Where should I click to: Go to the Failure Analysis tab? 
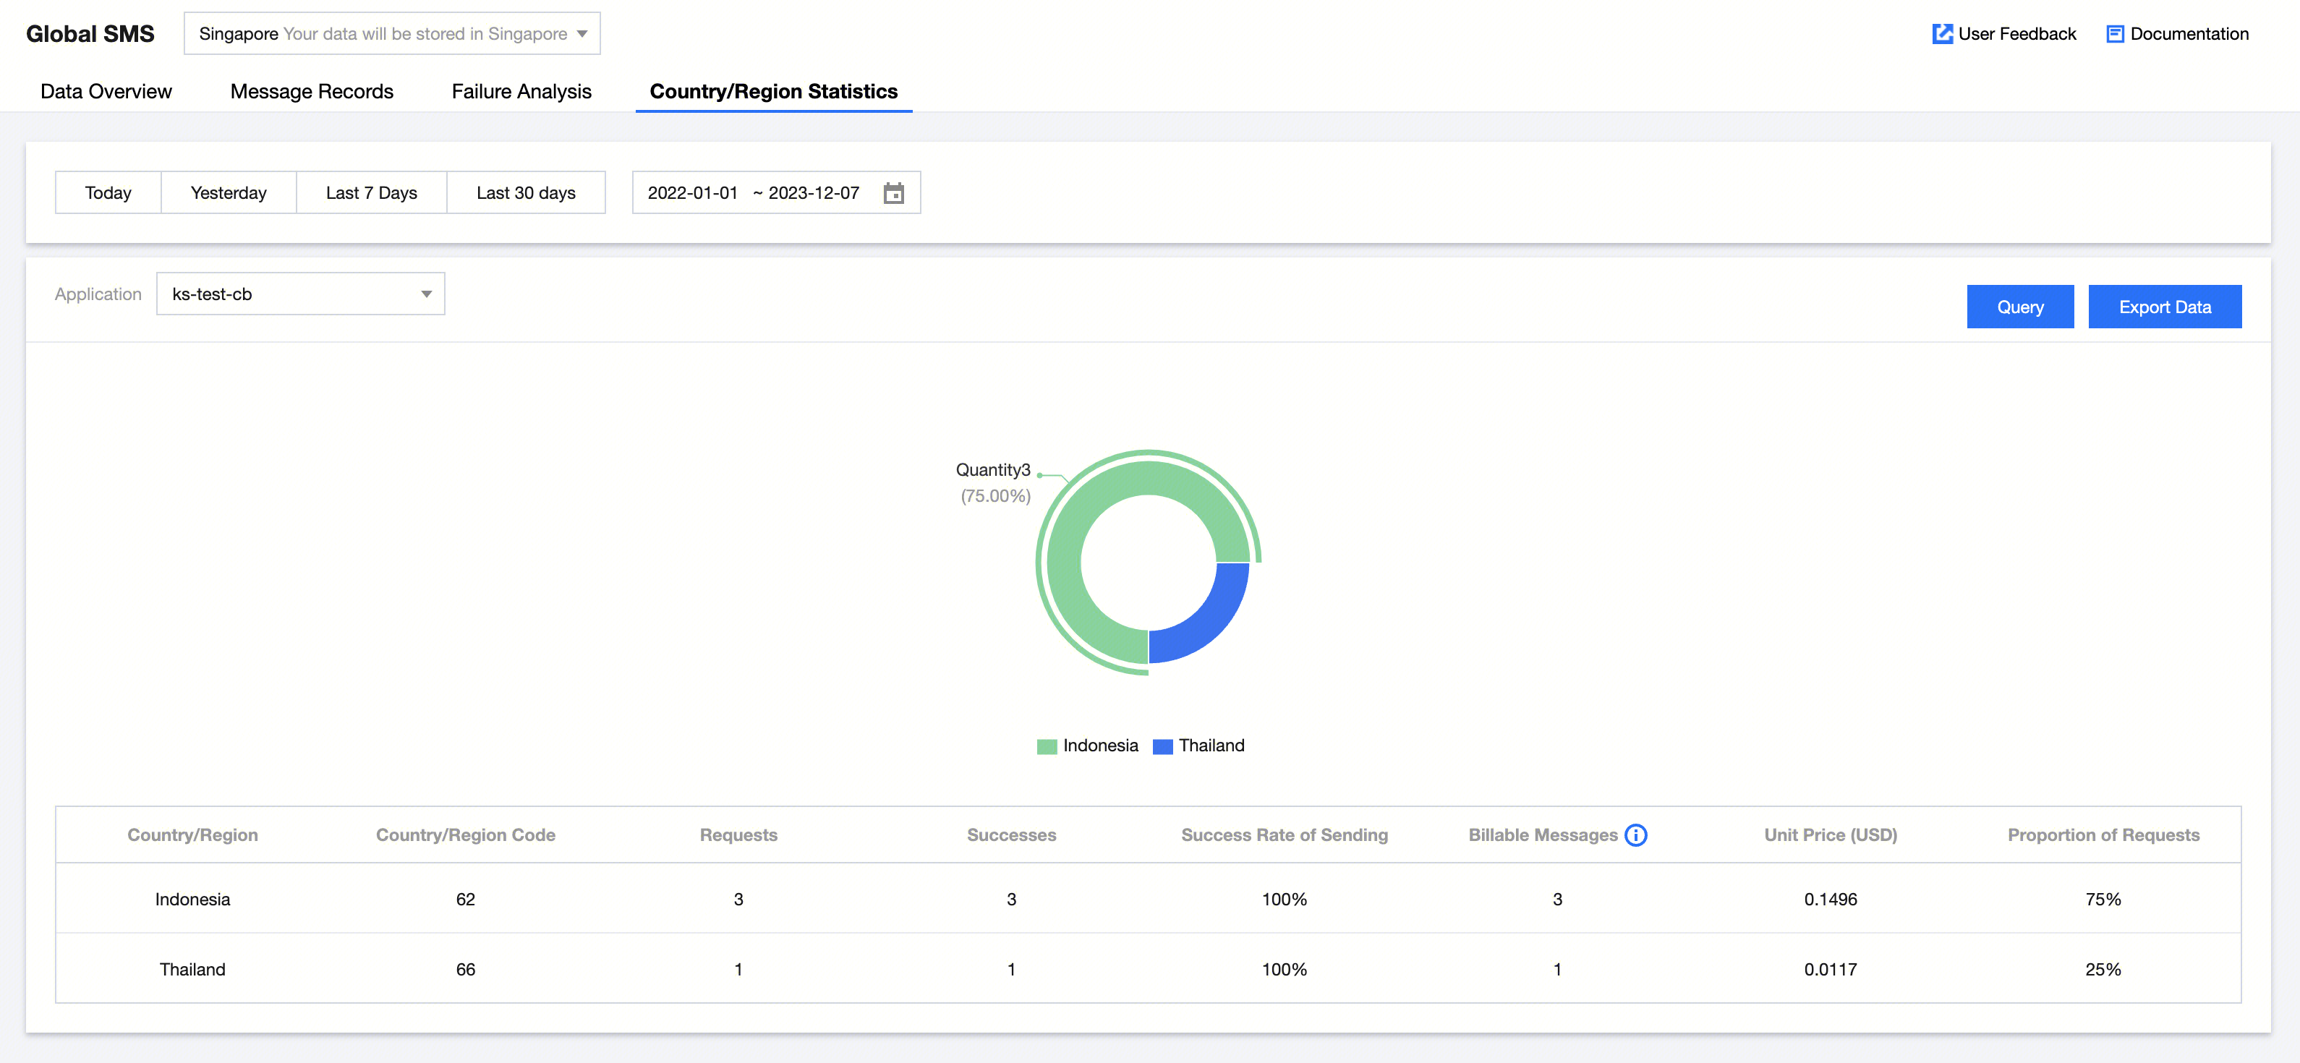pos(521,91)
